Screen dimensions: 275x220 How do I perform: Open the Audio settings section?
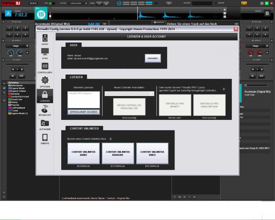pyautogui.click(x=45, y=39)
